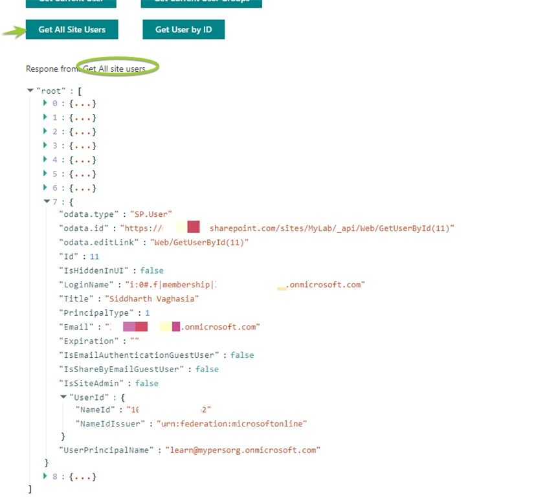
Task: Select the Email onmicrosoft.com value
Action: pos(183,327)
